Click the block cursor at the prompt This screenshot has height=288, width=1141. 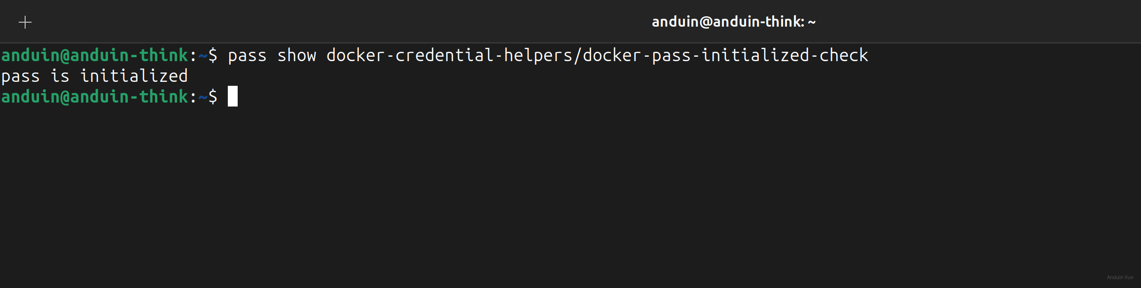tap(233, 96)
